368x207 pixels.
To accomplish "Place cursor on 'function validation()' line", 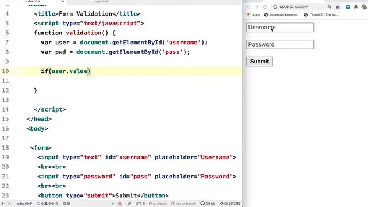I will tap(75, 33).
